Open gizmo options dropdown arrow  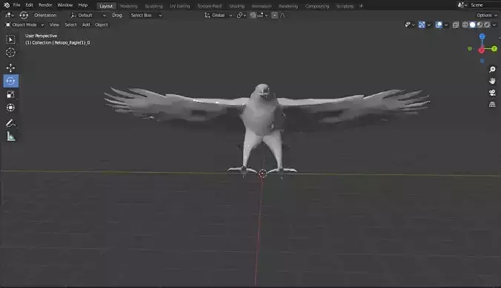click(429, 24)
